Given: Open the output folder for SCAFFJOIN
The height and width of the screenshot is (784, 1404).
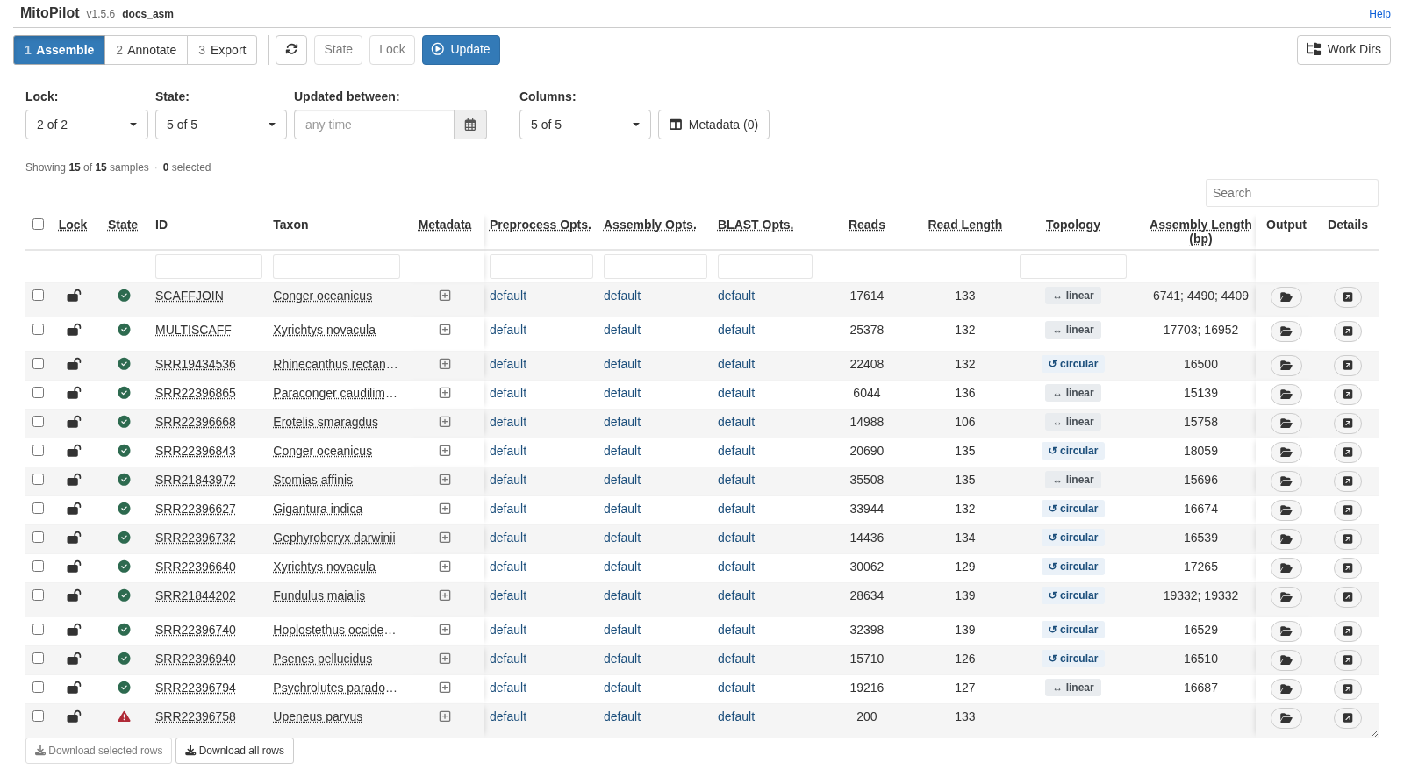Looking at the screenshot, I should pyautogui.click(x=1286, y=297).
